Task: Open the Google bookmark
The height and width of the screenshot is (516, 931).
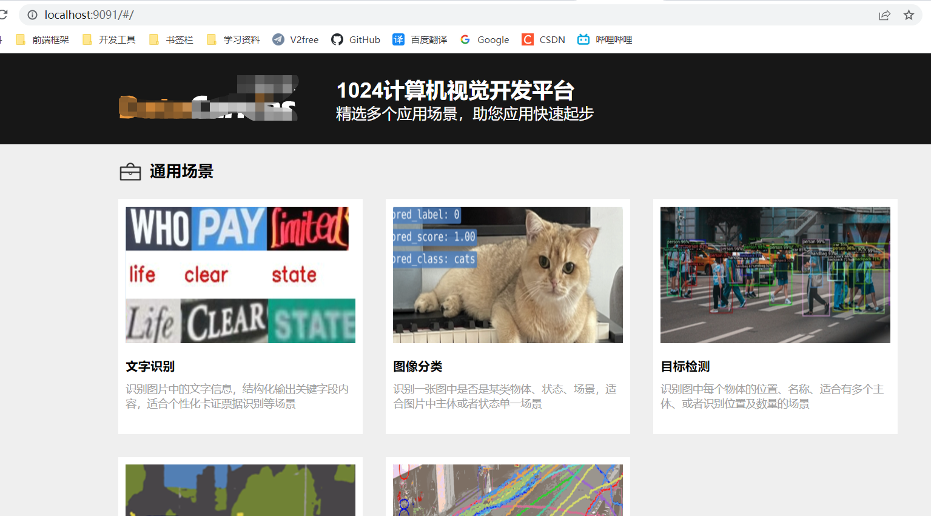Action: tap(484, 39)
